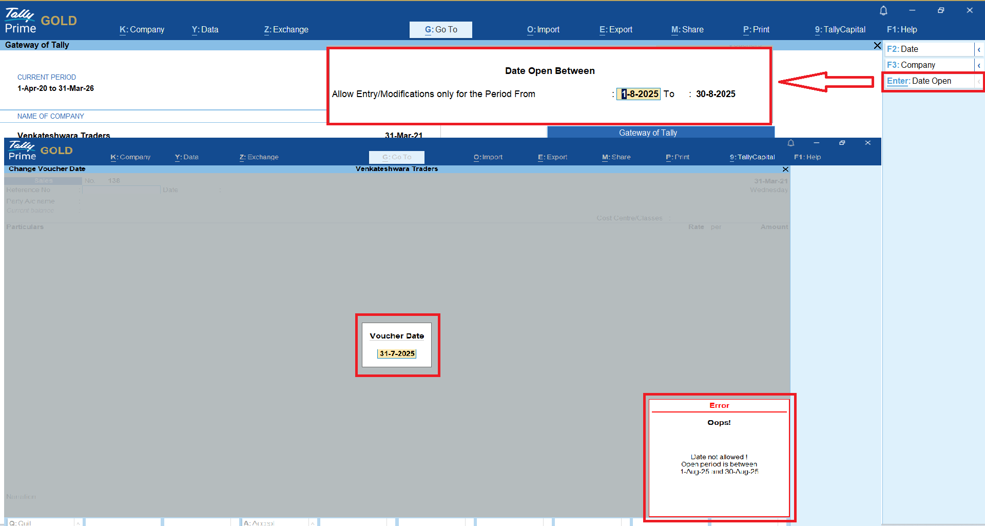Close the Change Voucher Date screen
Viewport: 985px width, 526px height.
[785, 169]
